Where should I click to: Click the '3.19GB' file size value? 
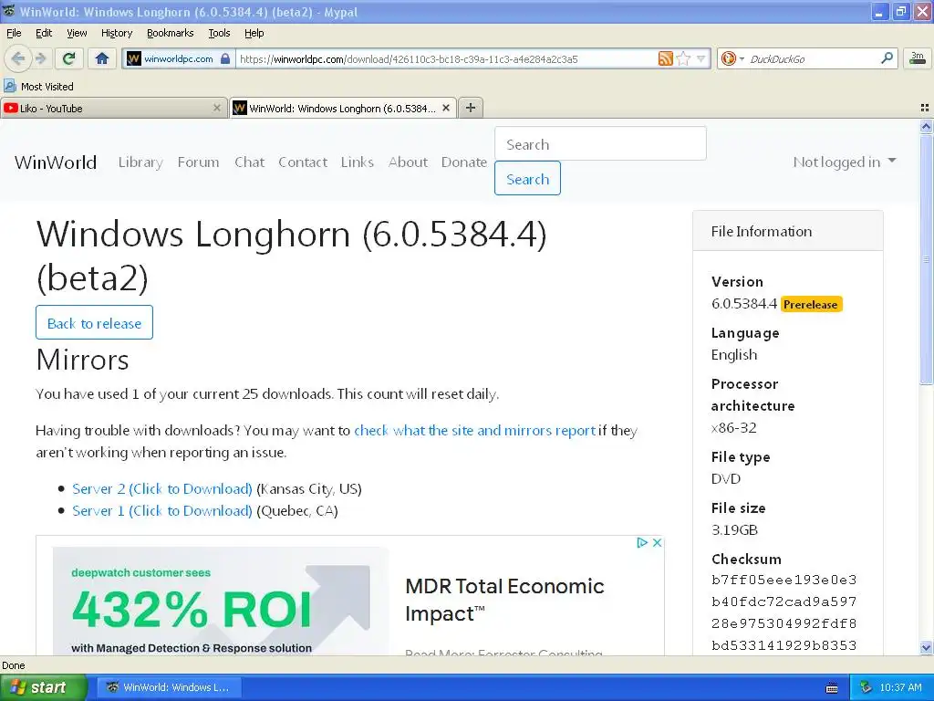(x=734, y=530)
